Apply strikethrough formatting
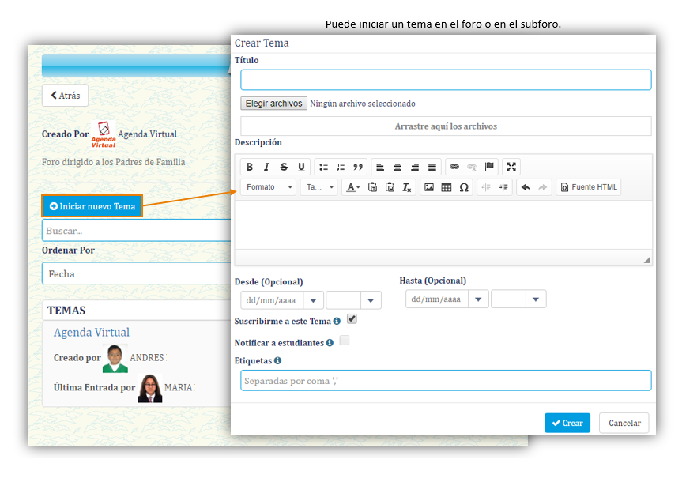The width and height of the screenshot is (686, 482). (x=284, y=167)
